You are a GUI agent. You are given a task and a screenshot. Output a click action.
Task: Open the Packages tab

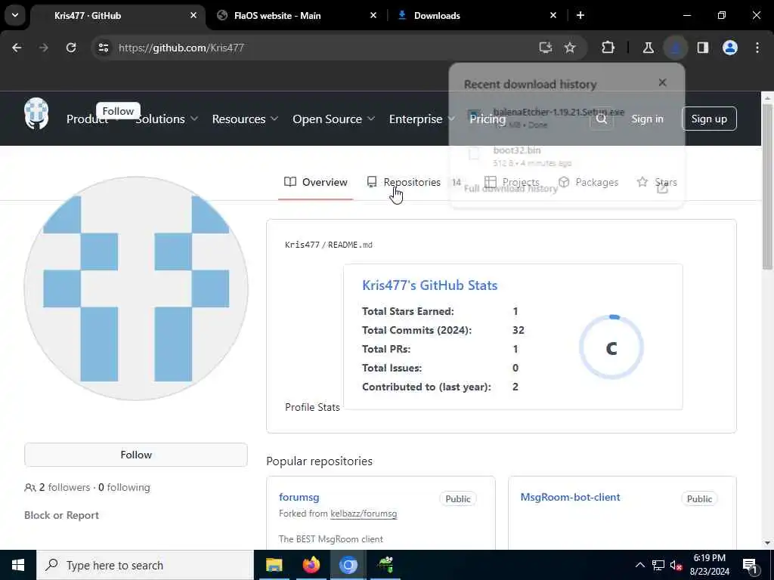coord(588,182)
